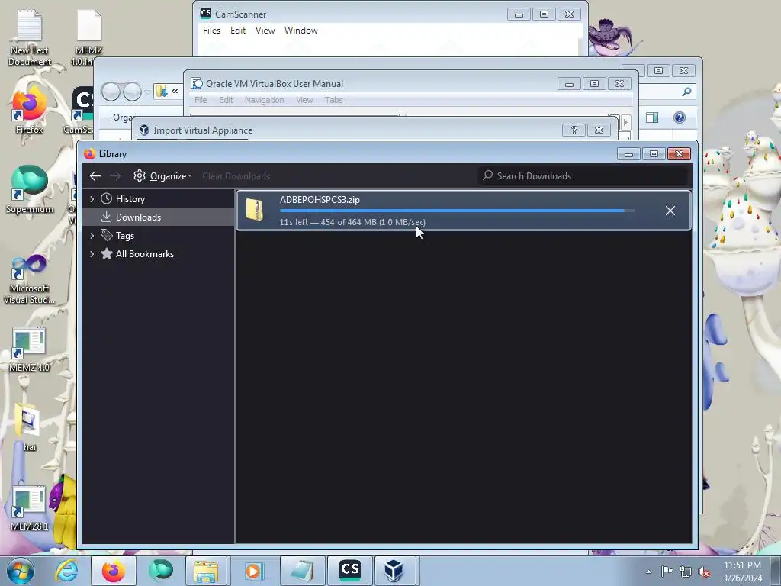The image size is (781, 586).
Task: Select All Bookmarks in sidebar
Action: pos(144,253)
